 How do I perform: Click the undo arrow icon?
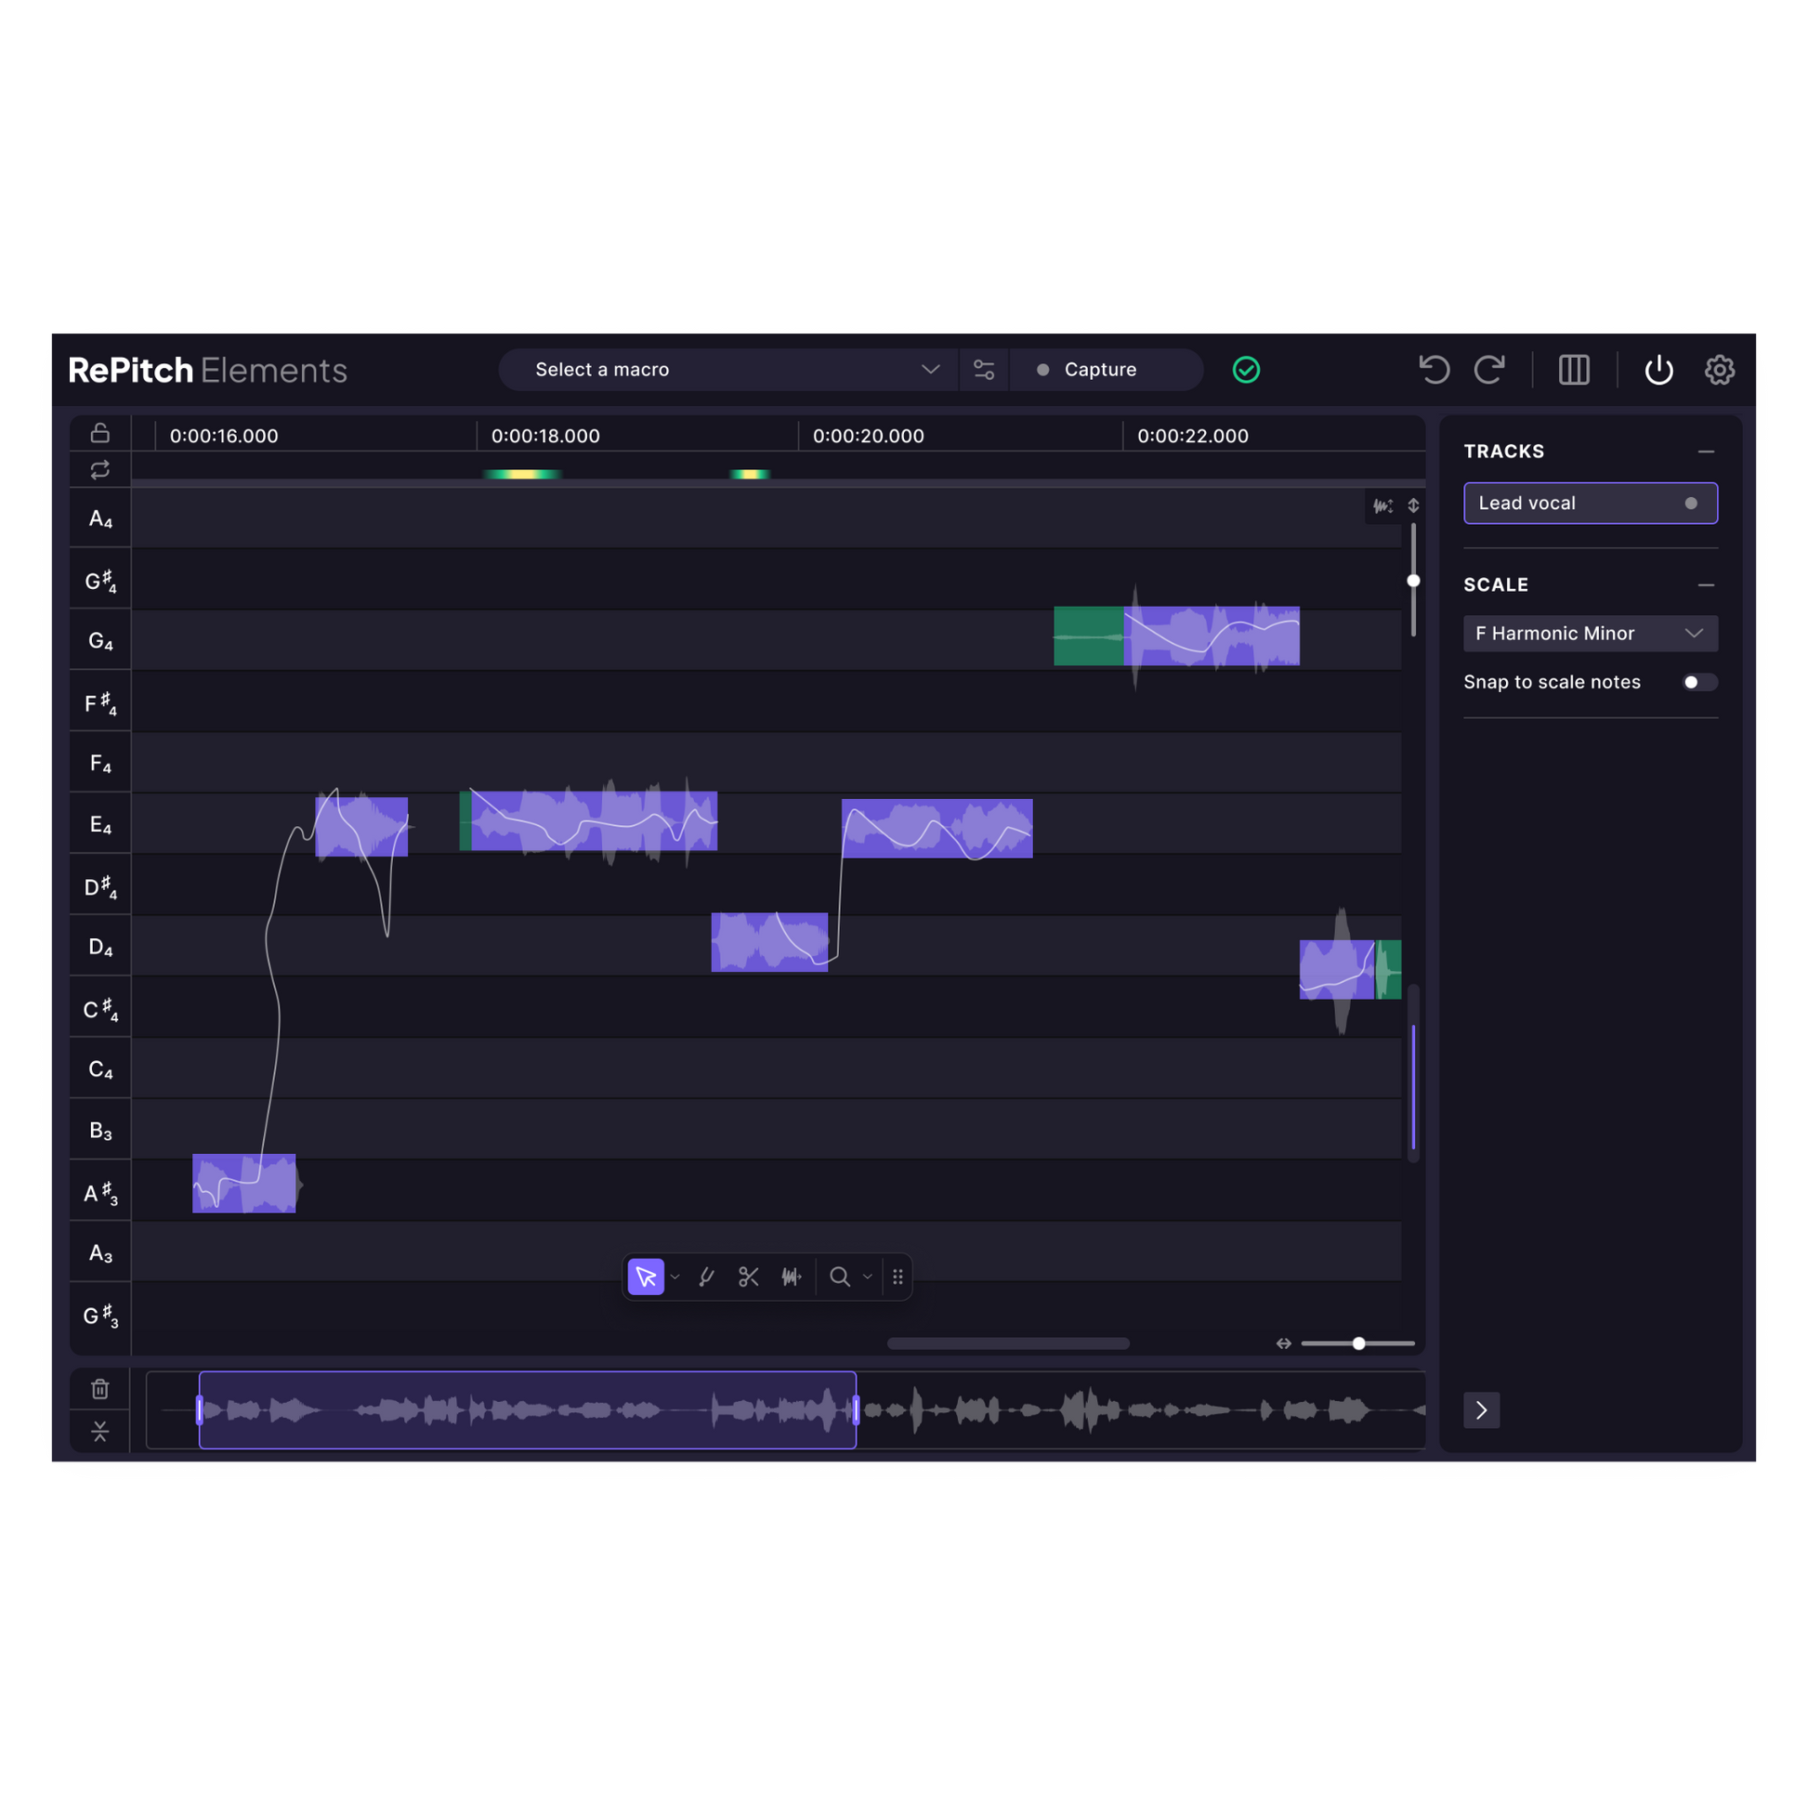pos(1434,370)
